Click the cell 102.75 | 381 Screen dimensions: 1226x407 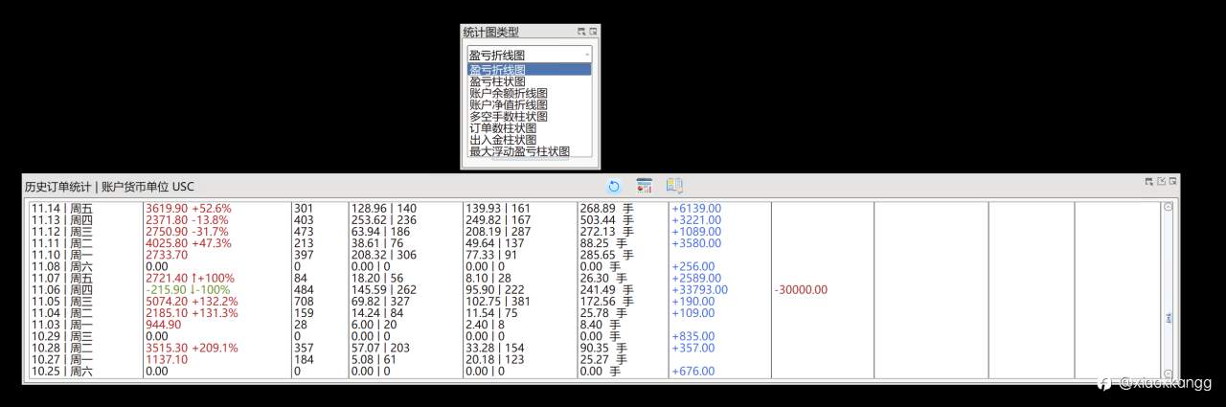[x=498, y=301]
